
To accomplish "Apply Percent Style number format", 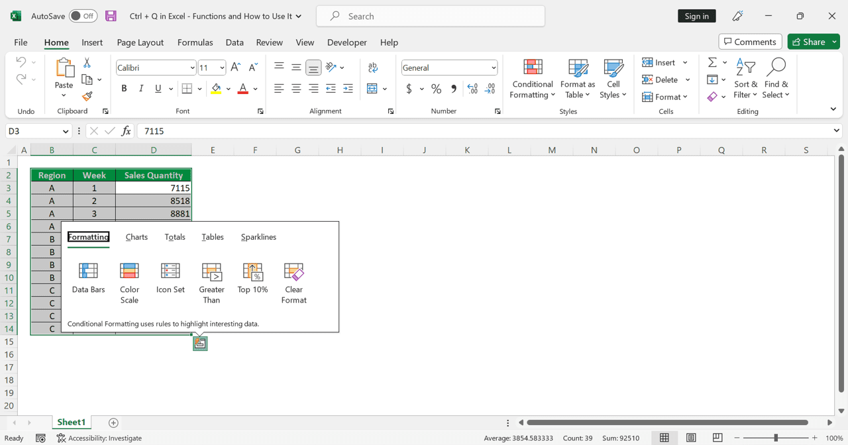I will [436, 89].
